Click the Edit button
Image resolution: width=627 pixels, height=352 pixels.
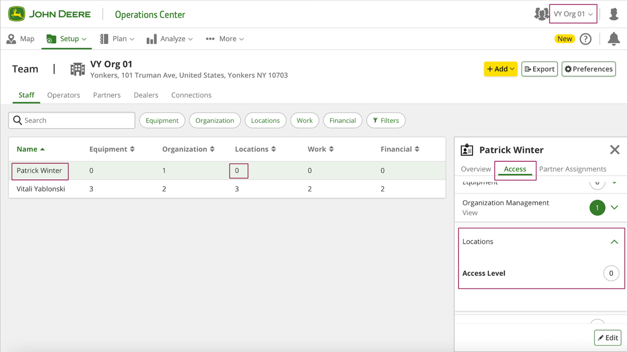608,337
